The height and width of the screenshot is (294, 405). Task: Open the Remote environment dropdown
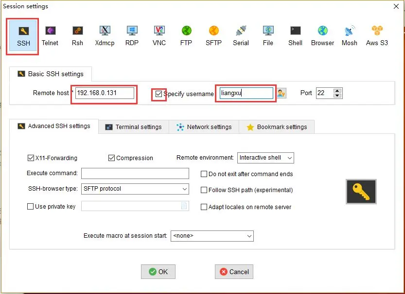pyautogui.click(x=265, y=158)
